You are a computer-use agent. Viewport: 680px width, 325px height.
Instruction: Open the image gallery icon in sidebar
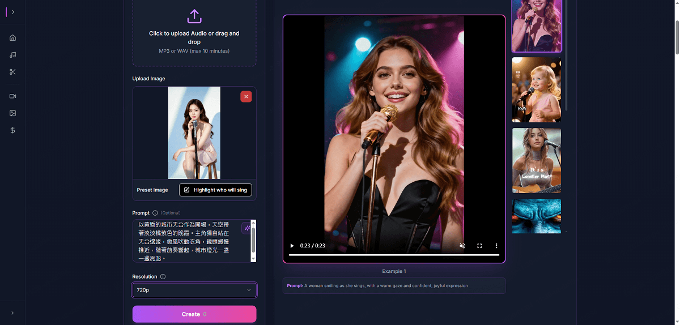pyautogui.click(x=12, y=113)
